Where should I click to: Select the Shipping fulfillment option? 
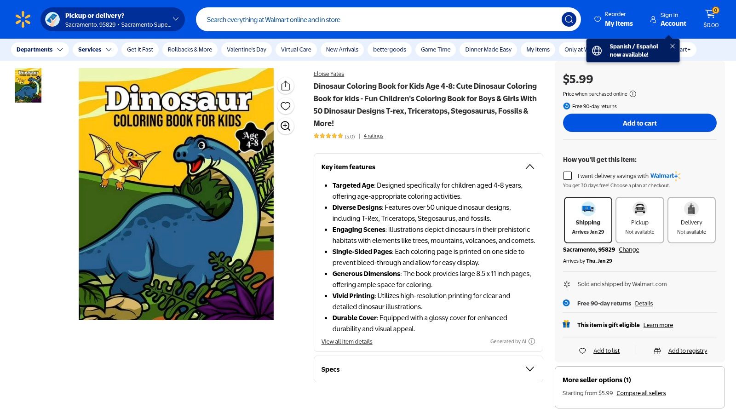(588, 220)
